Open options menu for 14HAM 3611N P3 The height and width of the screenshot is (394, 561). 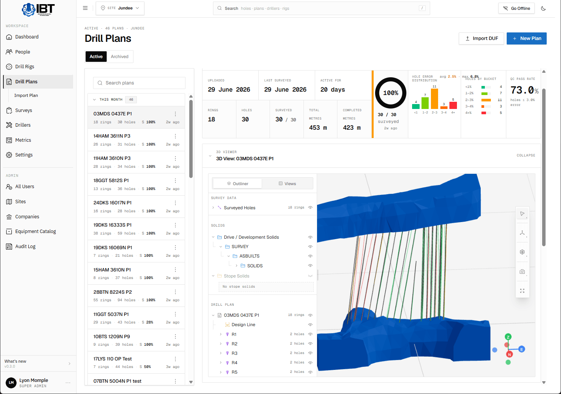click(175, 136)
